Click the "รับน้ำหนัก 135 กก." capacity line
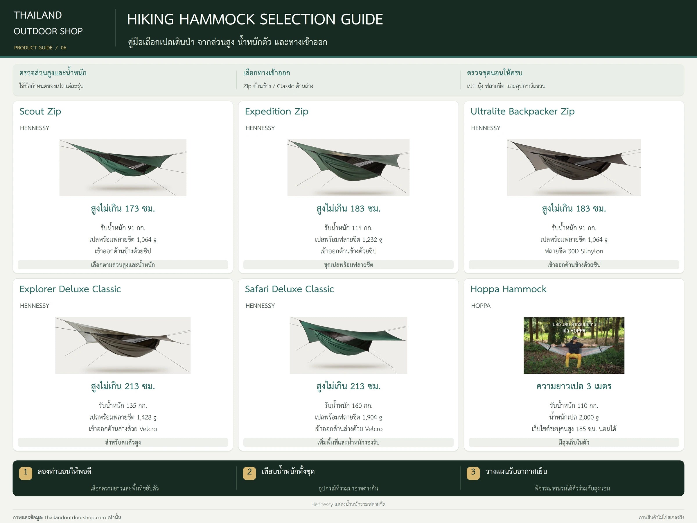697x523 pixels. 123,405
